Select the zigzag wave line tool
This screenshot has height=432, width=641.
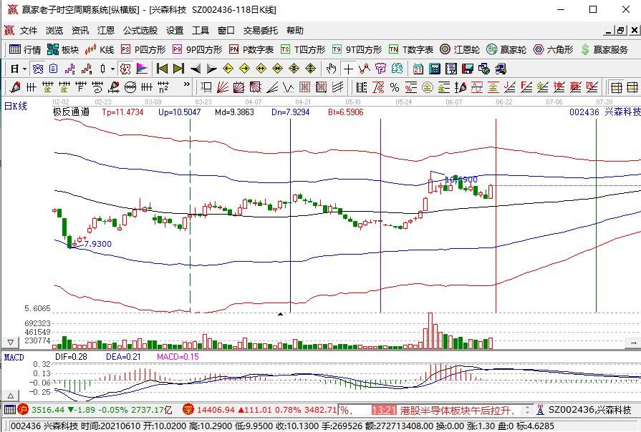(x=288, y=87)
